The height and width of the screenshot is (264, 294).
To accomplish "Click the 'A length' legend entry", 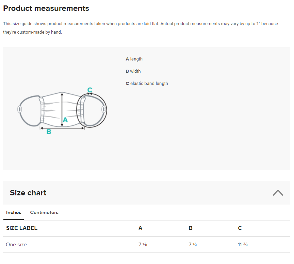I will 134,59.
